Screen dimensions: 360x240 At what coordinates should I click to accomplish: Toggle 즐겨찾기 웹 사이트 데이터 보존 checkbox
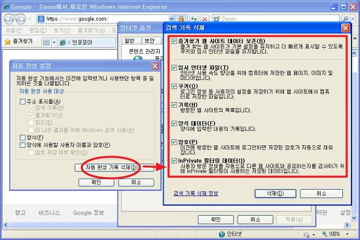coord(174,41)
